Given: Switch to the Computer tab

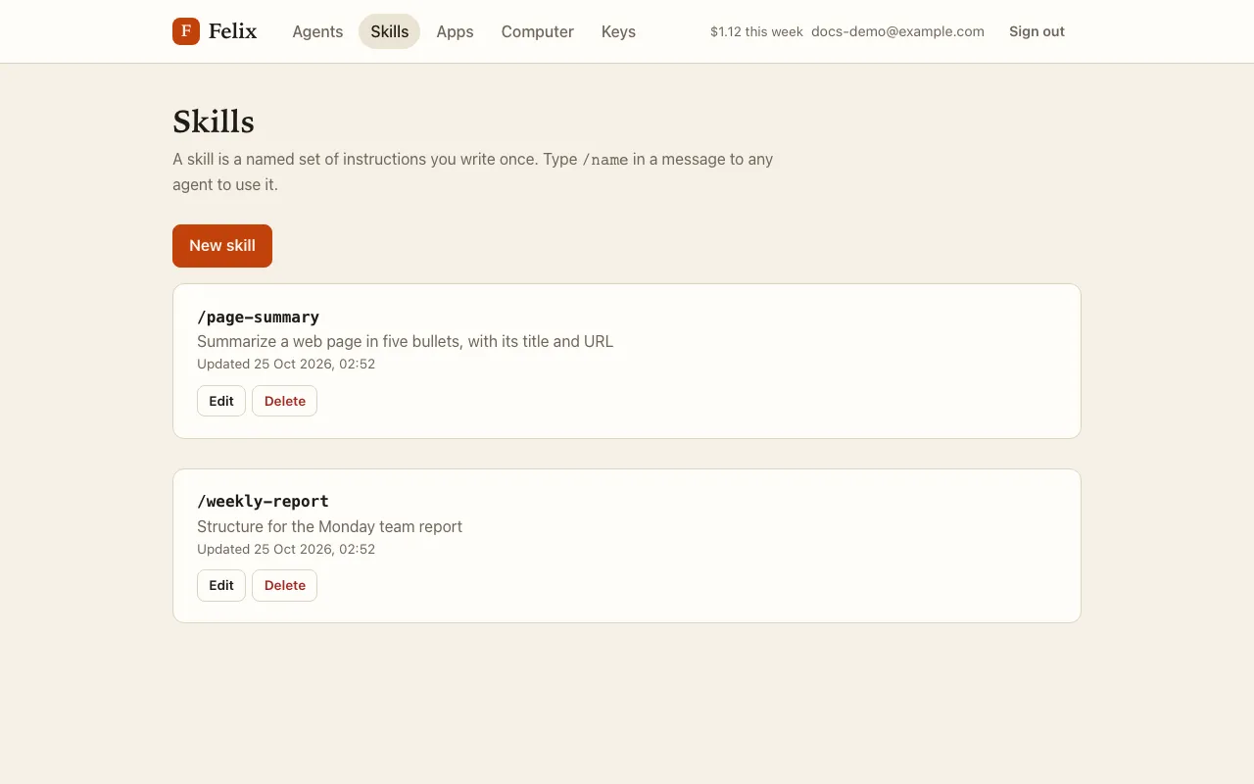Looking at the screenshot, I should (538, 31).
